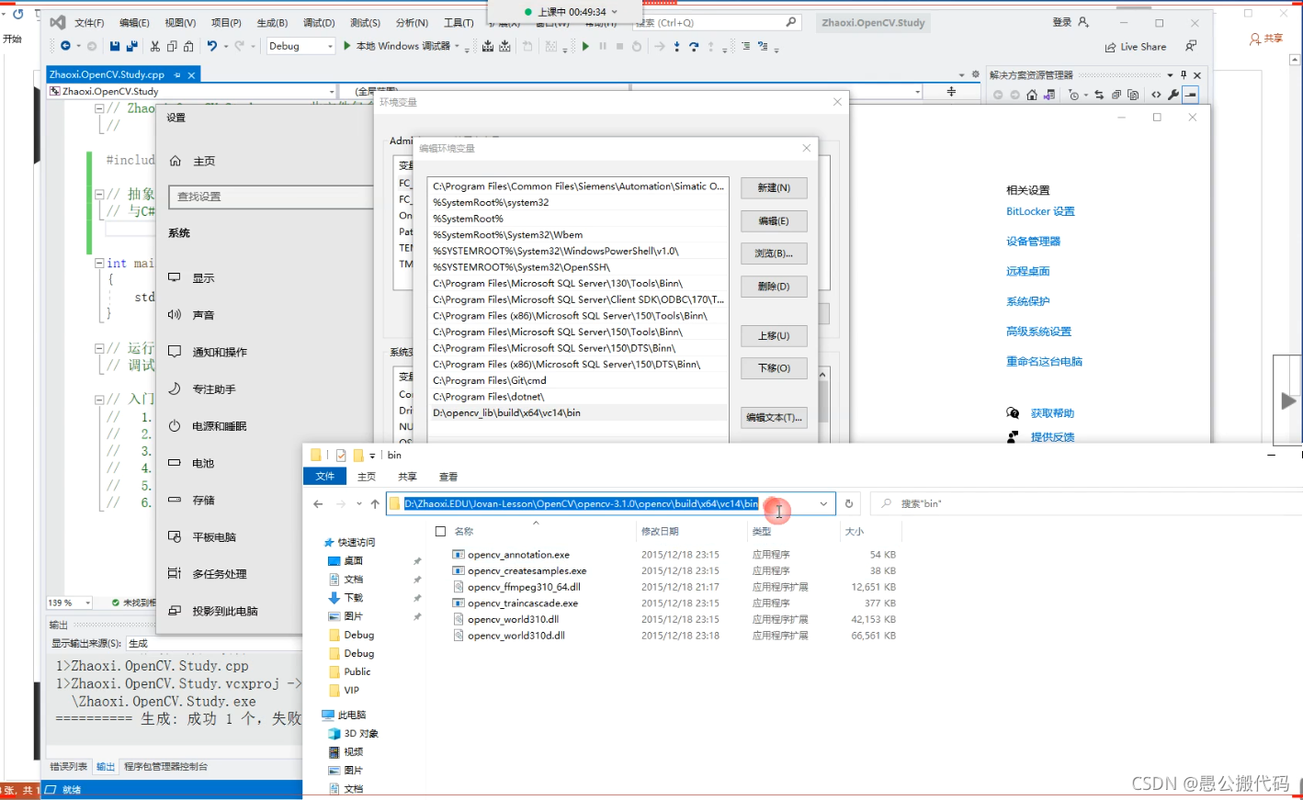The image size is (1303, 800).
Task: Open the File Explorer address history dropdown
Action: click(823, 503)
